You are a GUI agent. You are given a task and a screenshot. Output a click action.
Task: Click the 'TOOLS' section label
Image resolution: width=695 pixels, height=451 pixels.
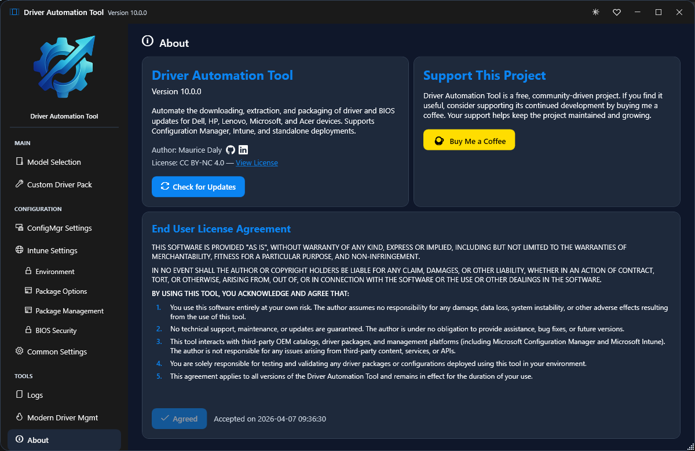click(x=24, y=376)
